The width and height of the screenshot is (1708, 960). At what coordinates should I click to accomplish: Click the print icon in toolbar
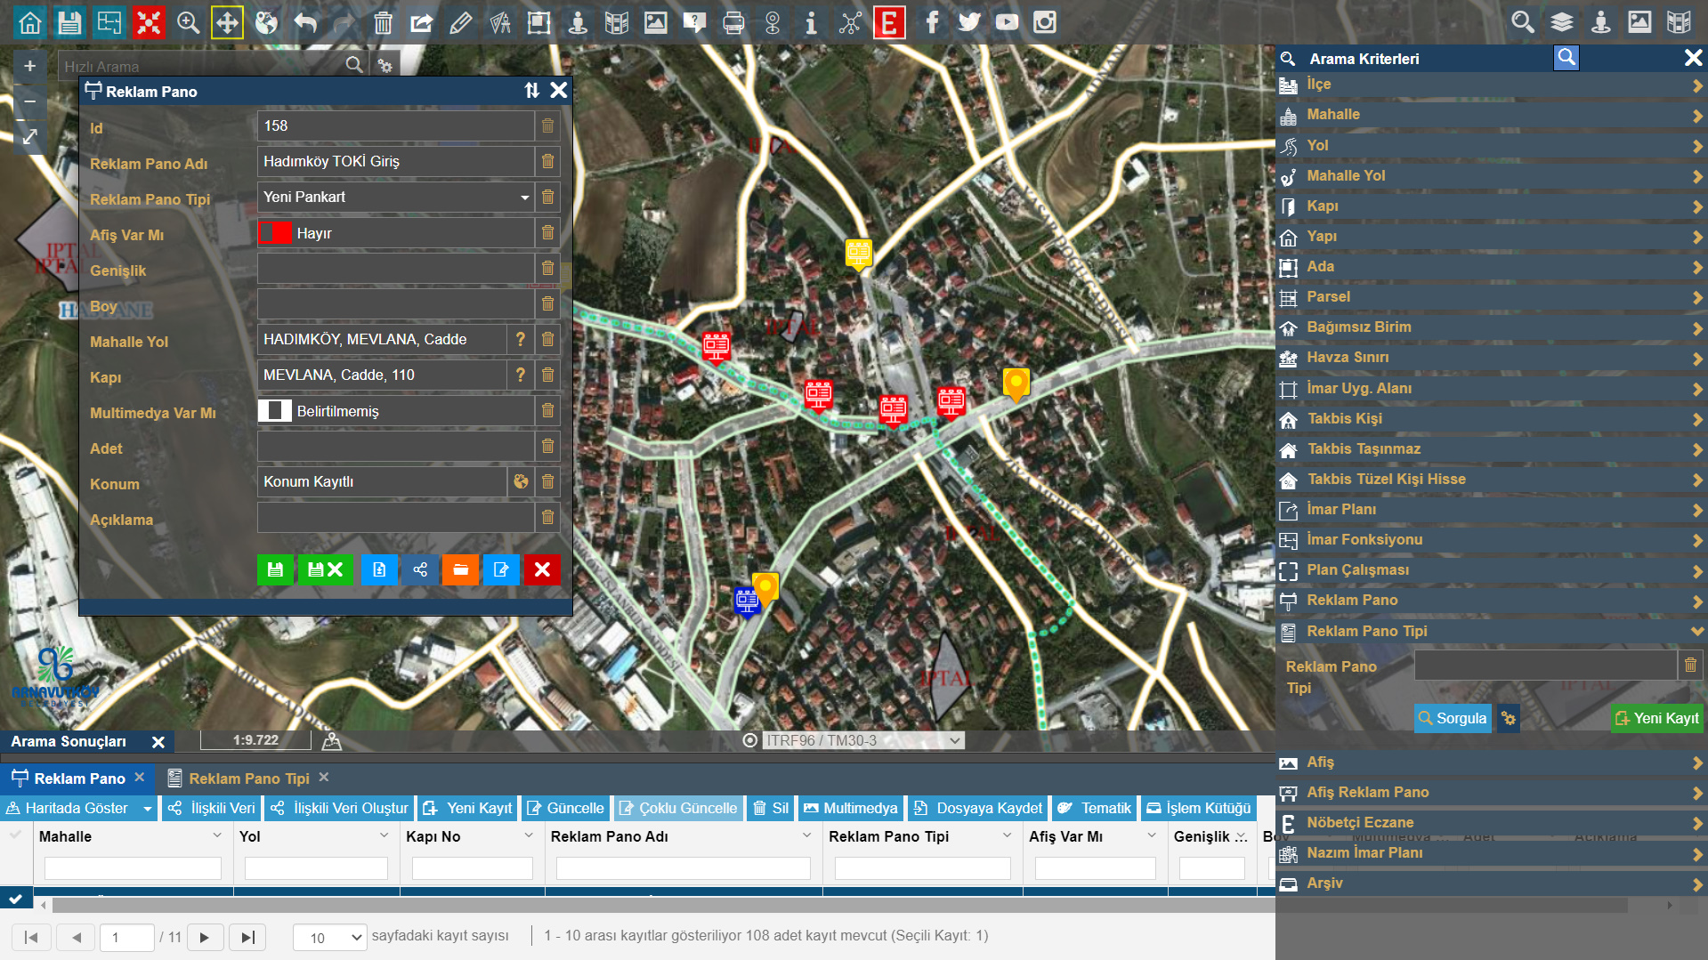coord(733,22)
